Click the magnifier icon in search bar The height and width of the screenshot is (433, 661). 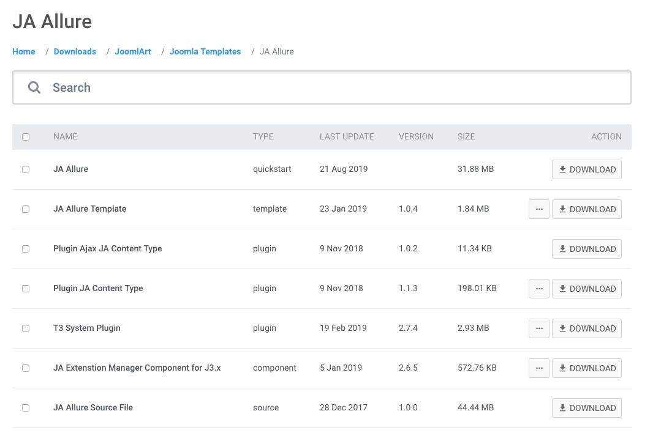coord(34,87)
